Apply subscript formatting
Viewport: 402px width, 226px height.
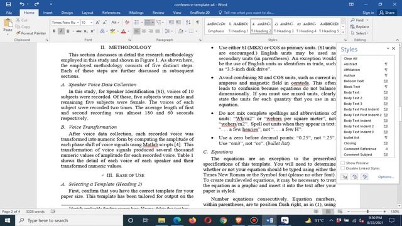click(x=85, y=31)
